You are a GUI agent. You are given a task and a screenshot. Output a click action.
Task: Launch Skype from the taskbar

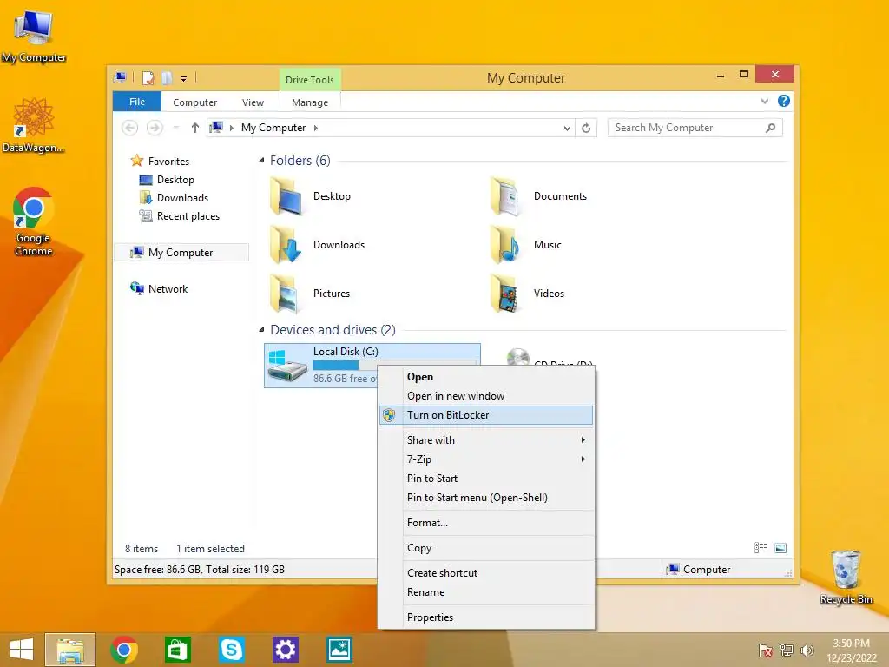[x=231, y=650]
